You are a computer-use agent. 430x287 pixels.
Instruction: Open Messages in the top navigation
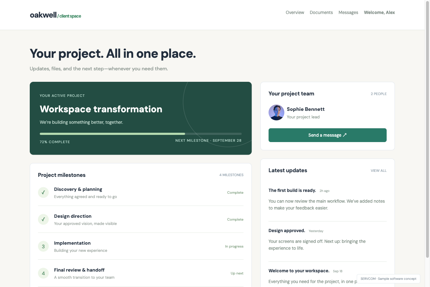tap(348, 13)
